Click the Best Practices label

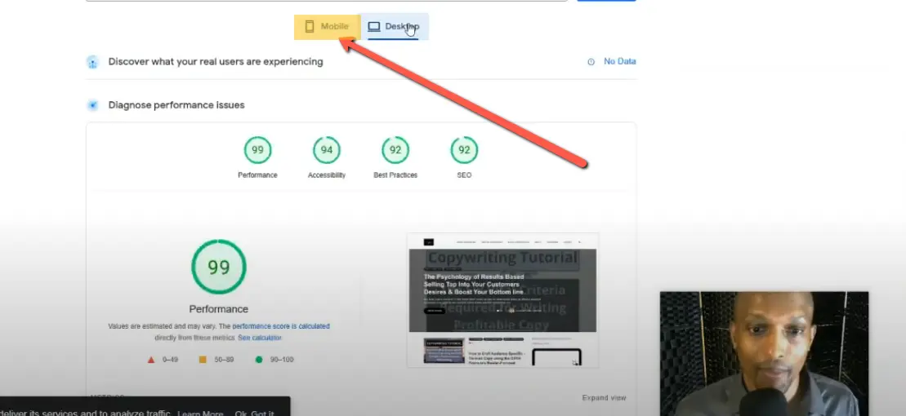[x=395, y=175]
